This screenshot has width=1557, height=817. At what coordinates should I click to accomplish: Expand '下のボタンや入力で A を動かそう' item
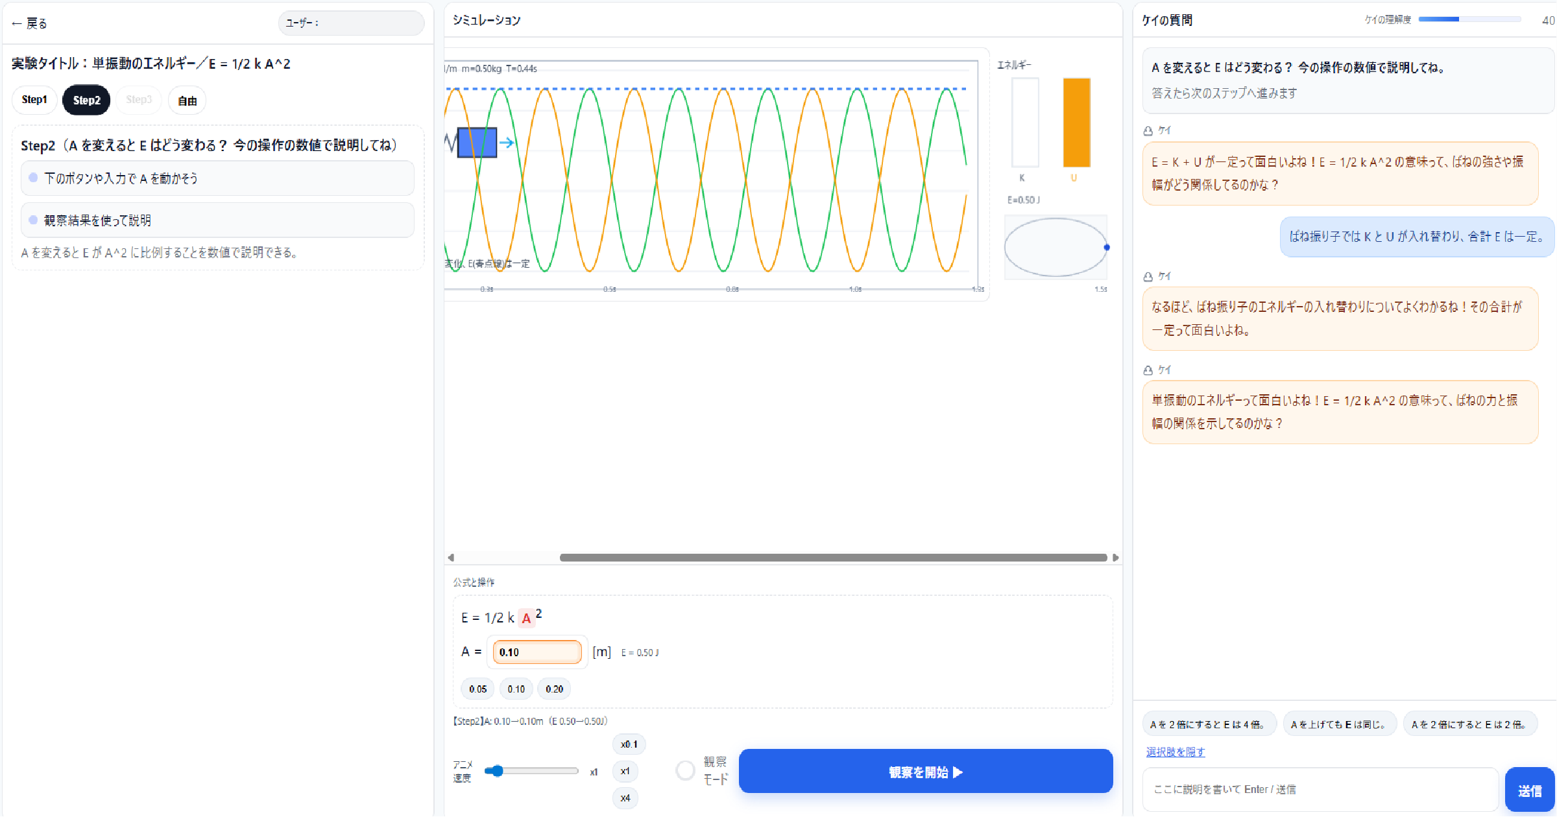point(217,178)
